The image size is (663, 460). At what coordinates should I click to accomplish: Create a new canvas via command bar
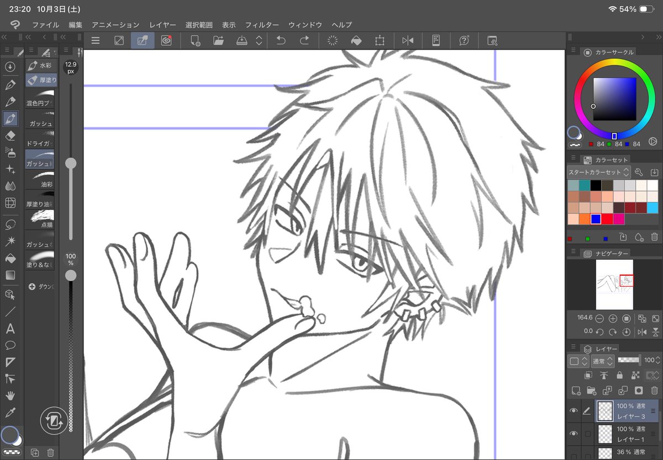coord(195,40)
